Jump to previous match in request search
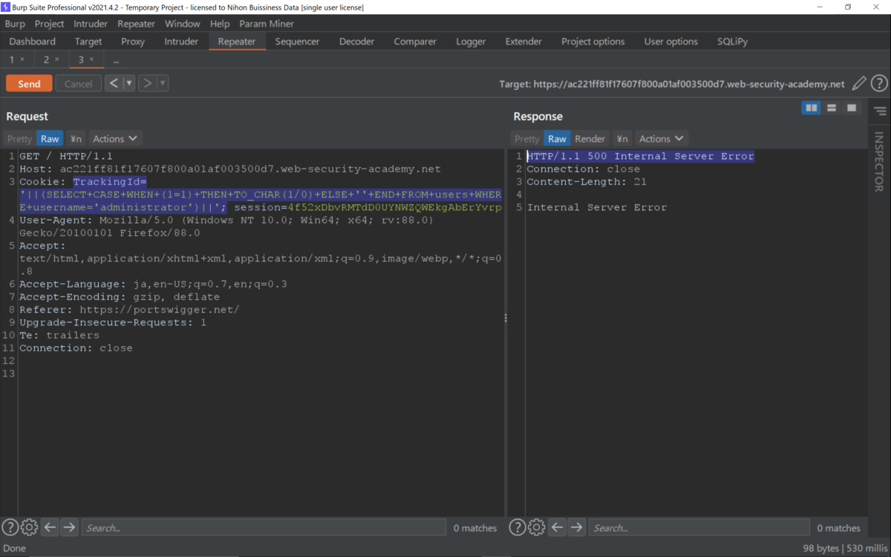 coord(50,528)
